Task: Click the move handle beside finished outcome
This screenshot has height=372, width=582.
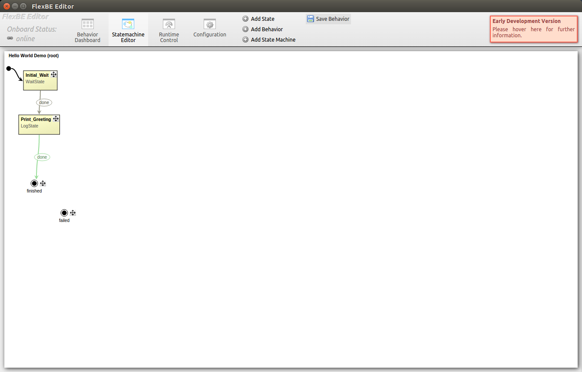Action: (43, 183)
